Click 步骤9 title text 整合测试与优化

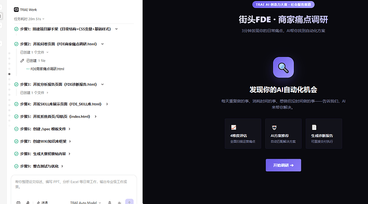(46, 166)
